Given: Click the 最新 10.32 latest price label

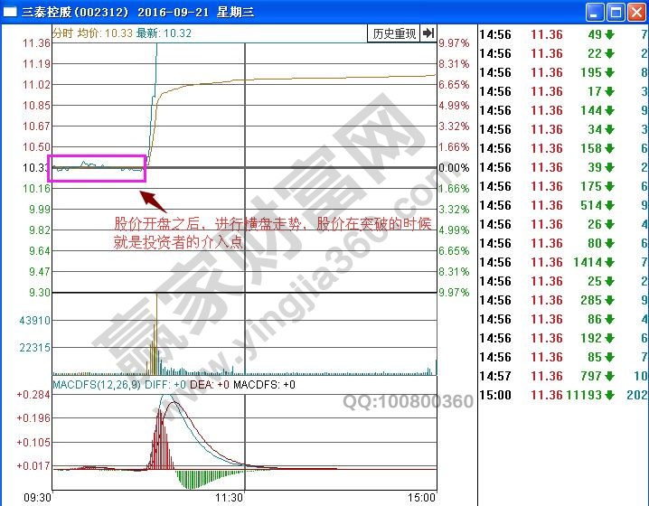Looking at the screenshot, I should pyautogui.click(x=164, y=33).
